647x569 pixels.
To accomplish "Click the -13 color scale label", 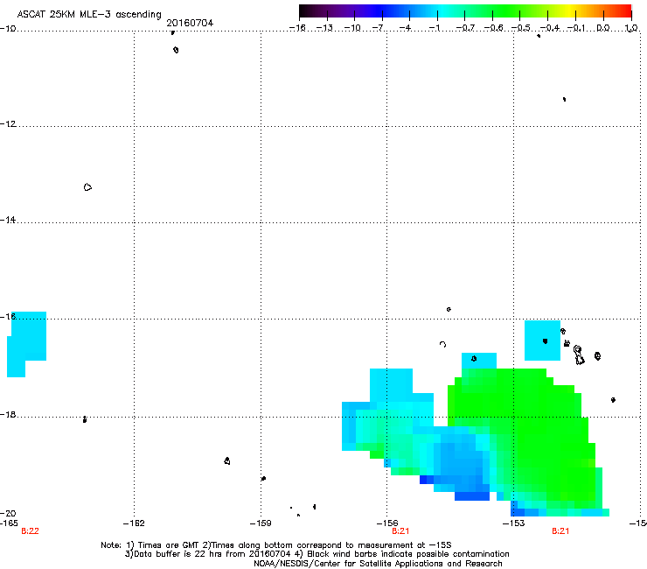I will point(324,28).
